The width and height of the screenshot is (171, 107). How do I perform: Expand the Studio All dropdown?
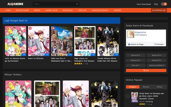136,60
